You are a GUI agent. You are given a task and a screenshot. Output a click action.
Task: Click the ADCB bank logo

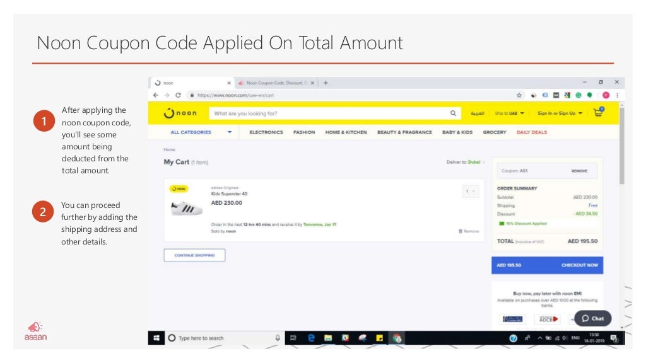click(548, 319)
